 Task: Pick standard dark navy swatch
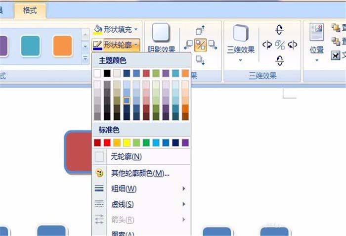click(175, 143)
